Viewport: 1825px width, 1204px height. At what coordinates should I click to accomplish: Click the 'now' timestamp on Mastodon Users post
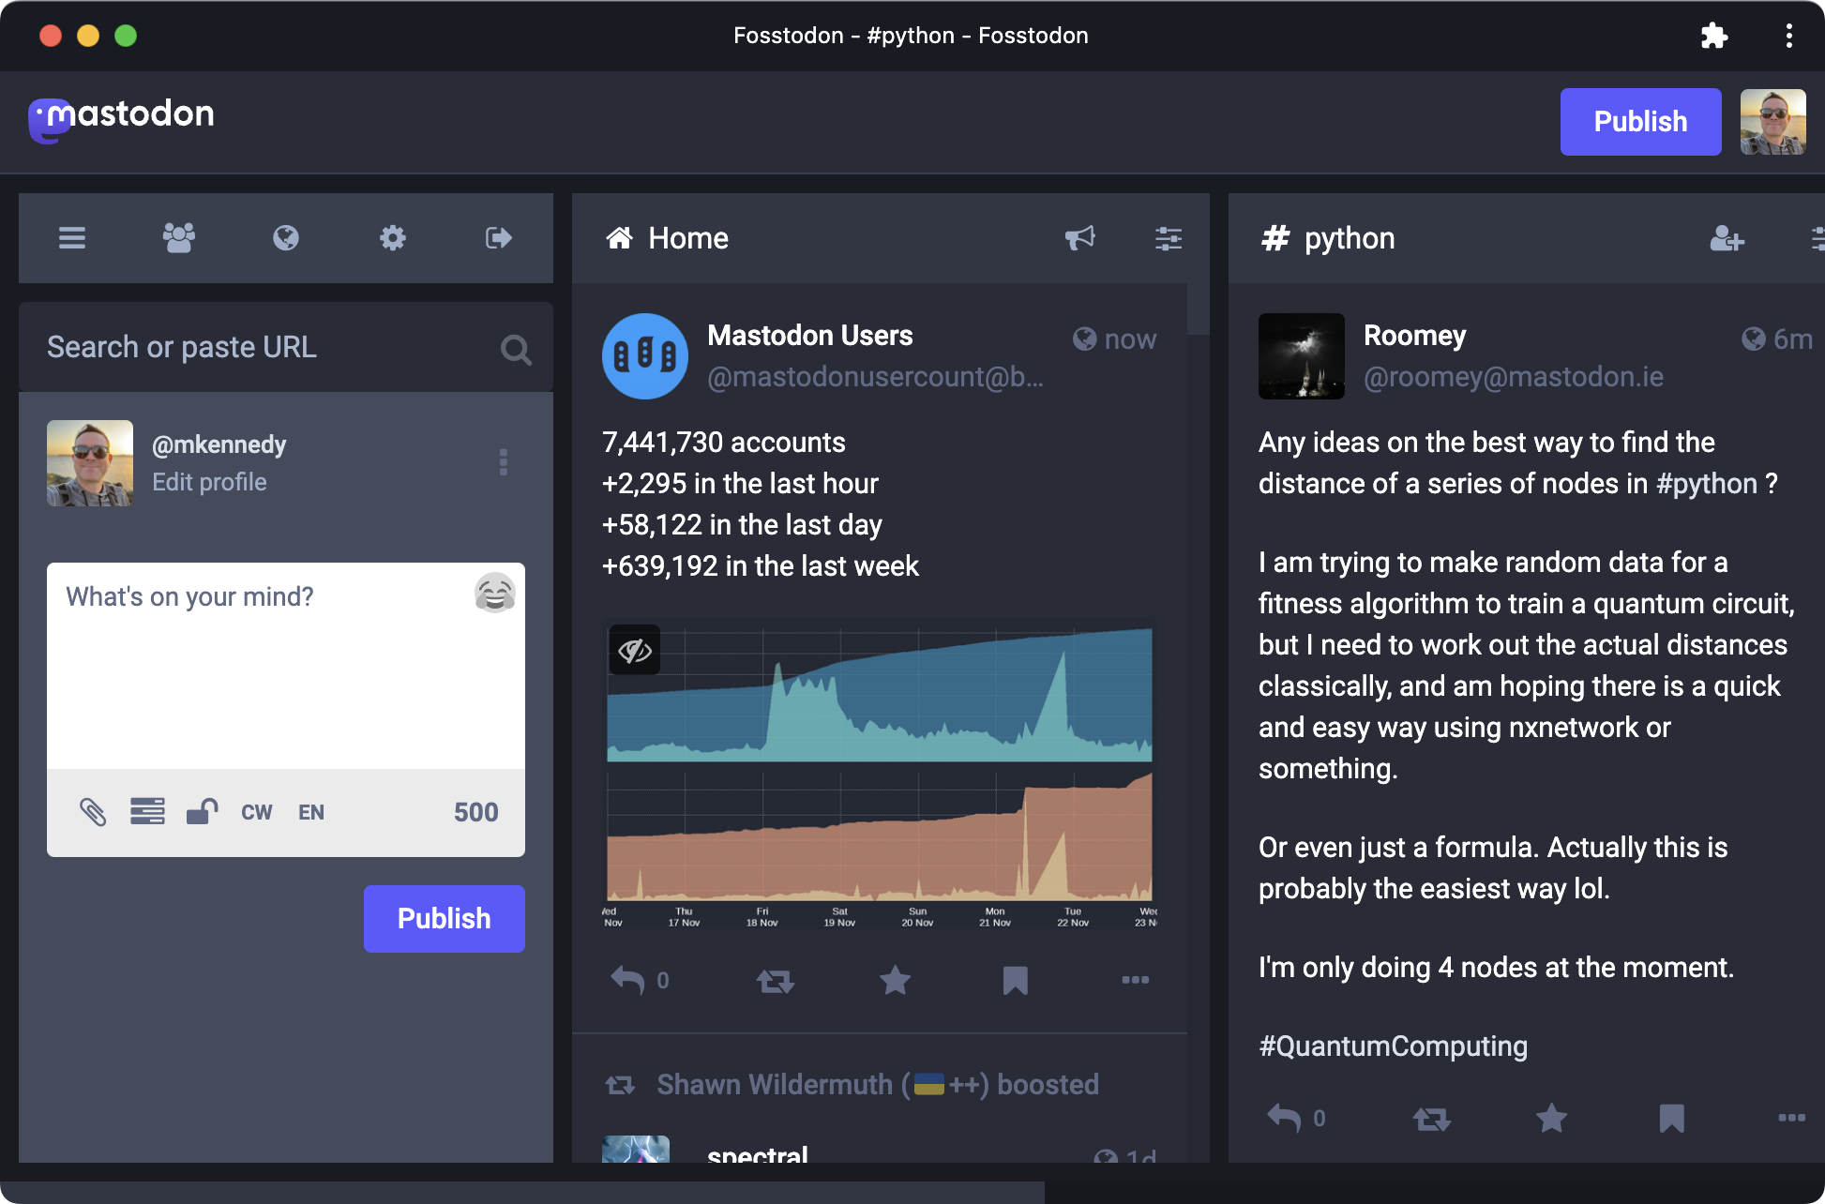click(x=1130, y=339)
